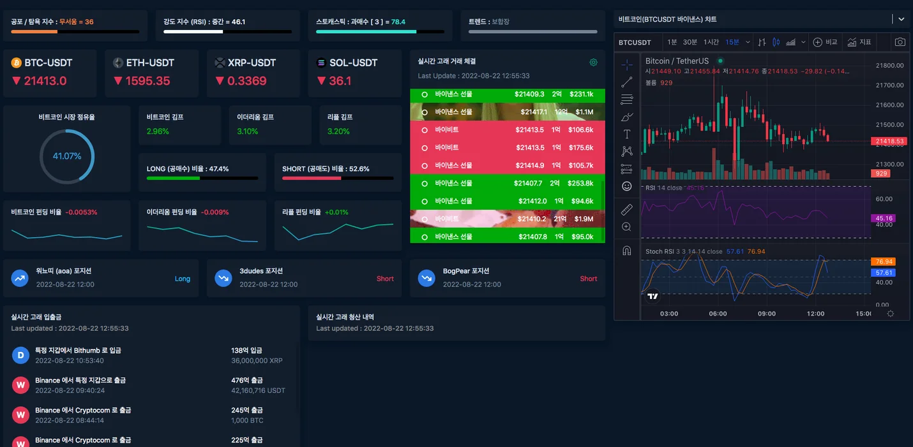
Task: Pick the text annotation tool
Action: coord(626,134)
